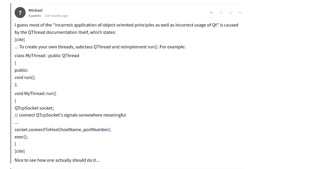315x169 pixels.
Task: Click the opening [cite] tag below 'which states:'
Action: point(20,40)
